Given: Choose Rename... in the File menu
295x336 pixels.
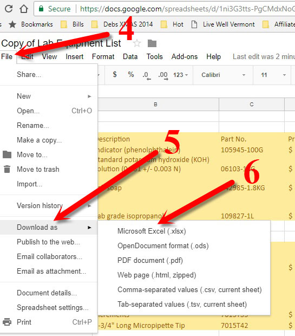Looking at the screenshot, I should [49, 125].
